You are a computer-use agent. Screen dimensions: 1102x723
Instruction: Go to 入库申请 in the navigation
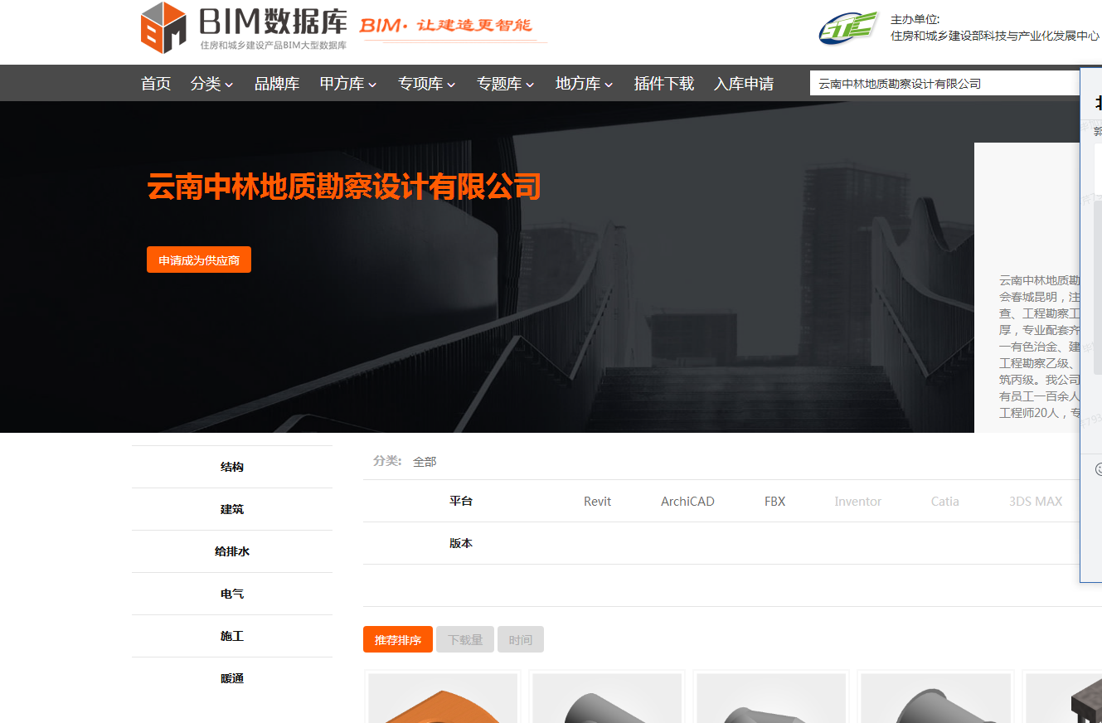744,84
